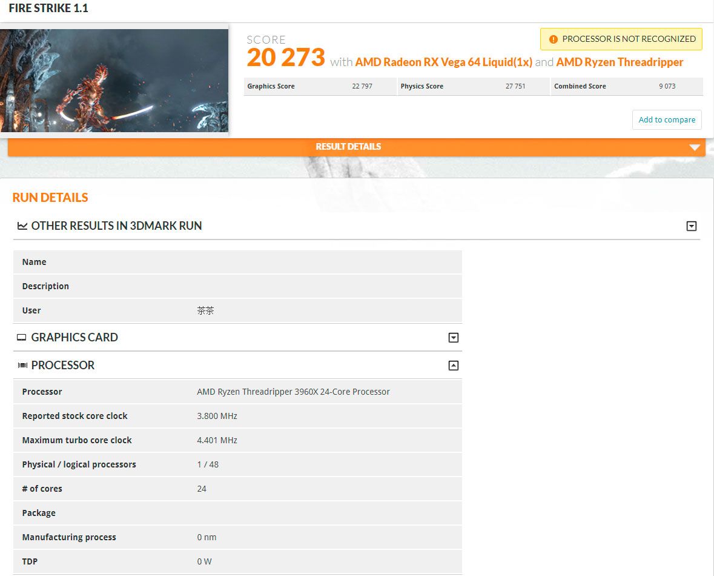Click the Package row label
The height and width of the screenshot is (576, 714).
pyautogui.click(x=39, y=513)
